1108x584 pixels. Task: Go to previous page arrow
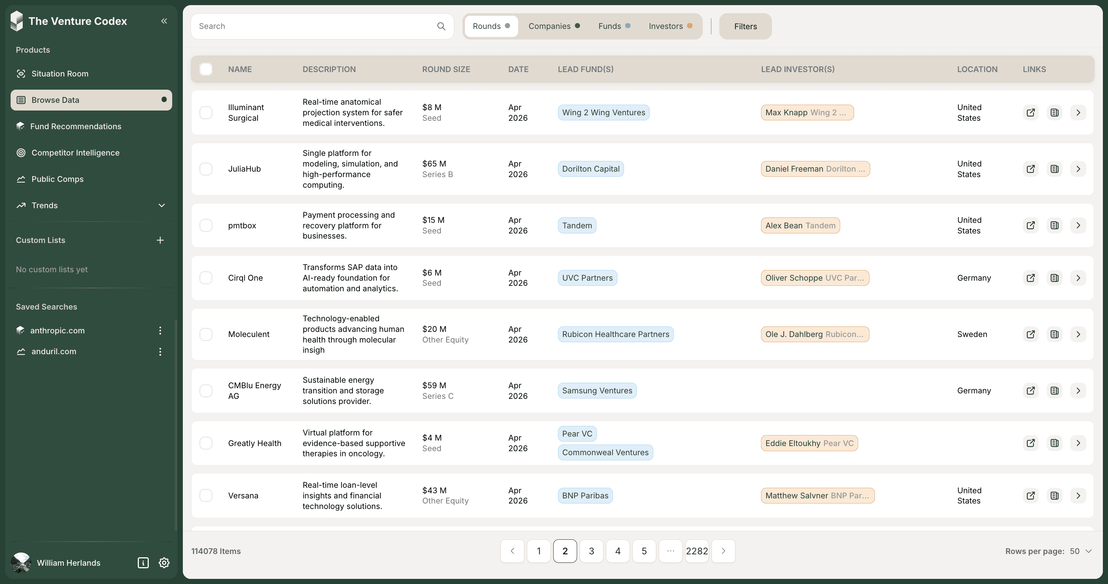coord(512,551)
